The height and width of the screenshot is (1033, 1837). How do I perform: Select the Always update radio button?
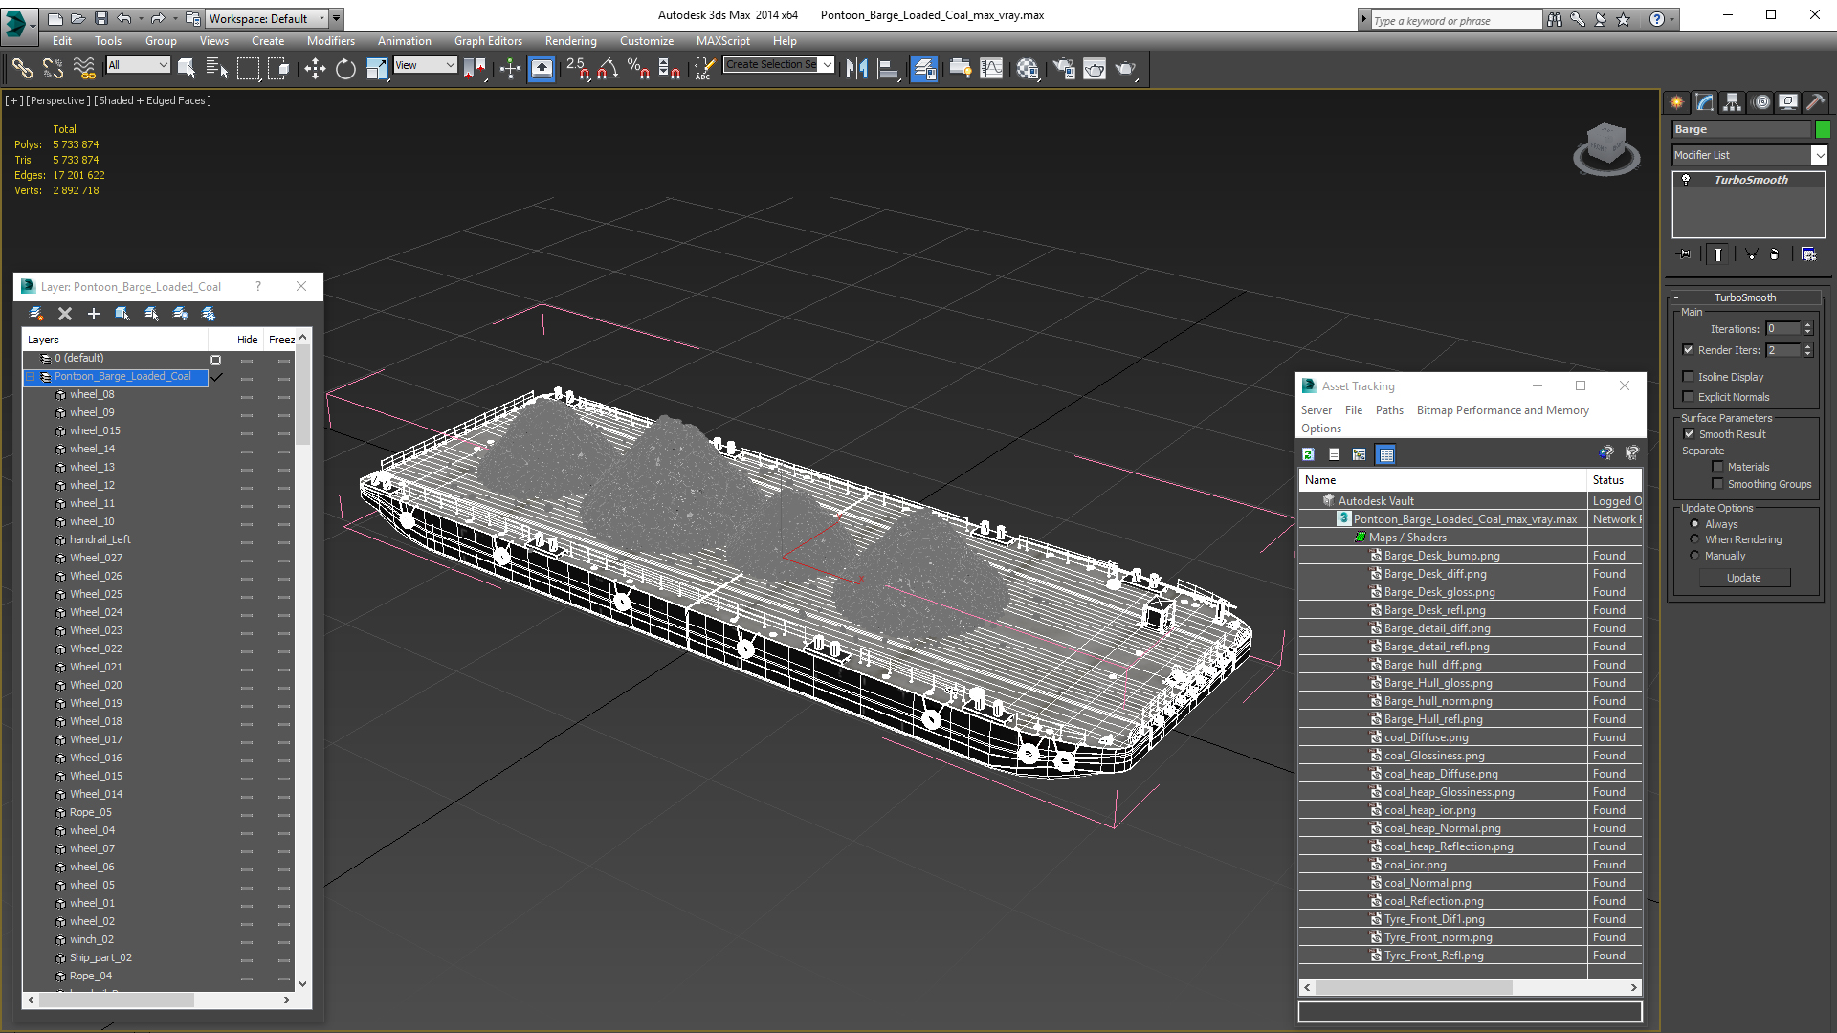point(1695,524)
